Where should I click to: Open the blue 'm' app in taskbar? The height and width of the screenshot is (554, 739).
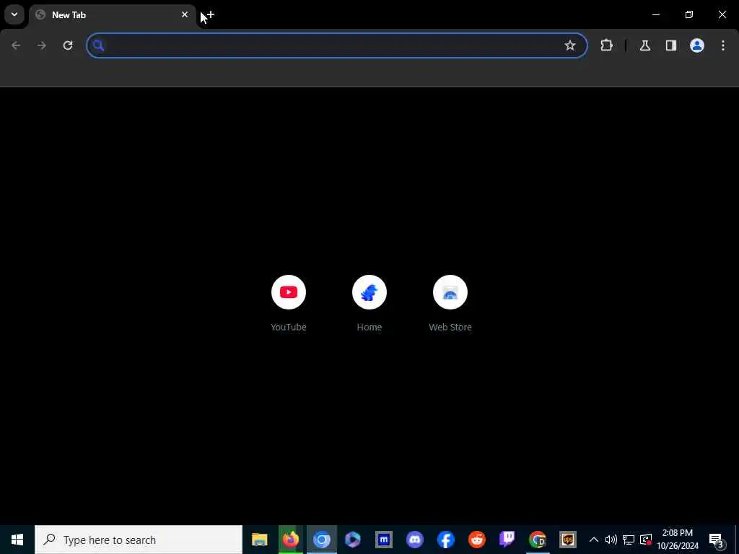tap(384, 540)
